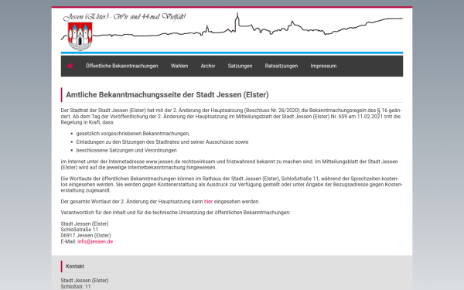
Task: Click bullet 'Einladungen zu den Sitzungen des Stadtrates'
Action: click(162, 142)
